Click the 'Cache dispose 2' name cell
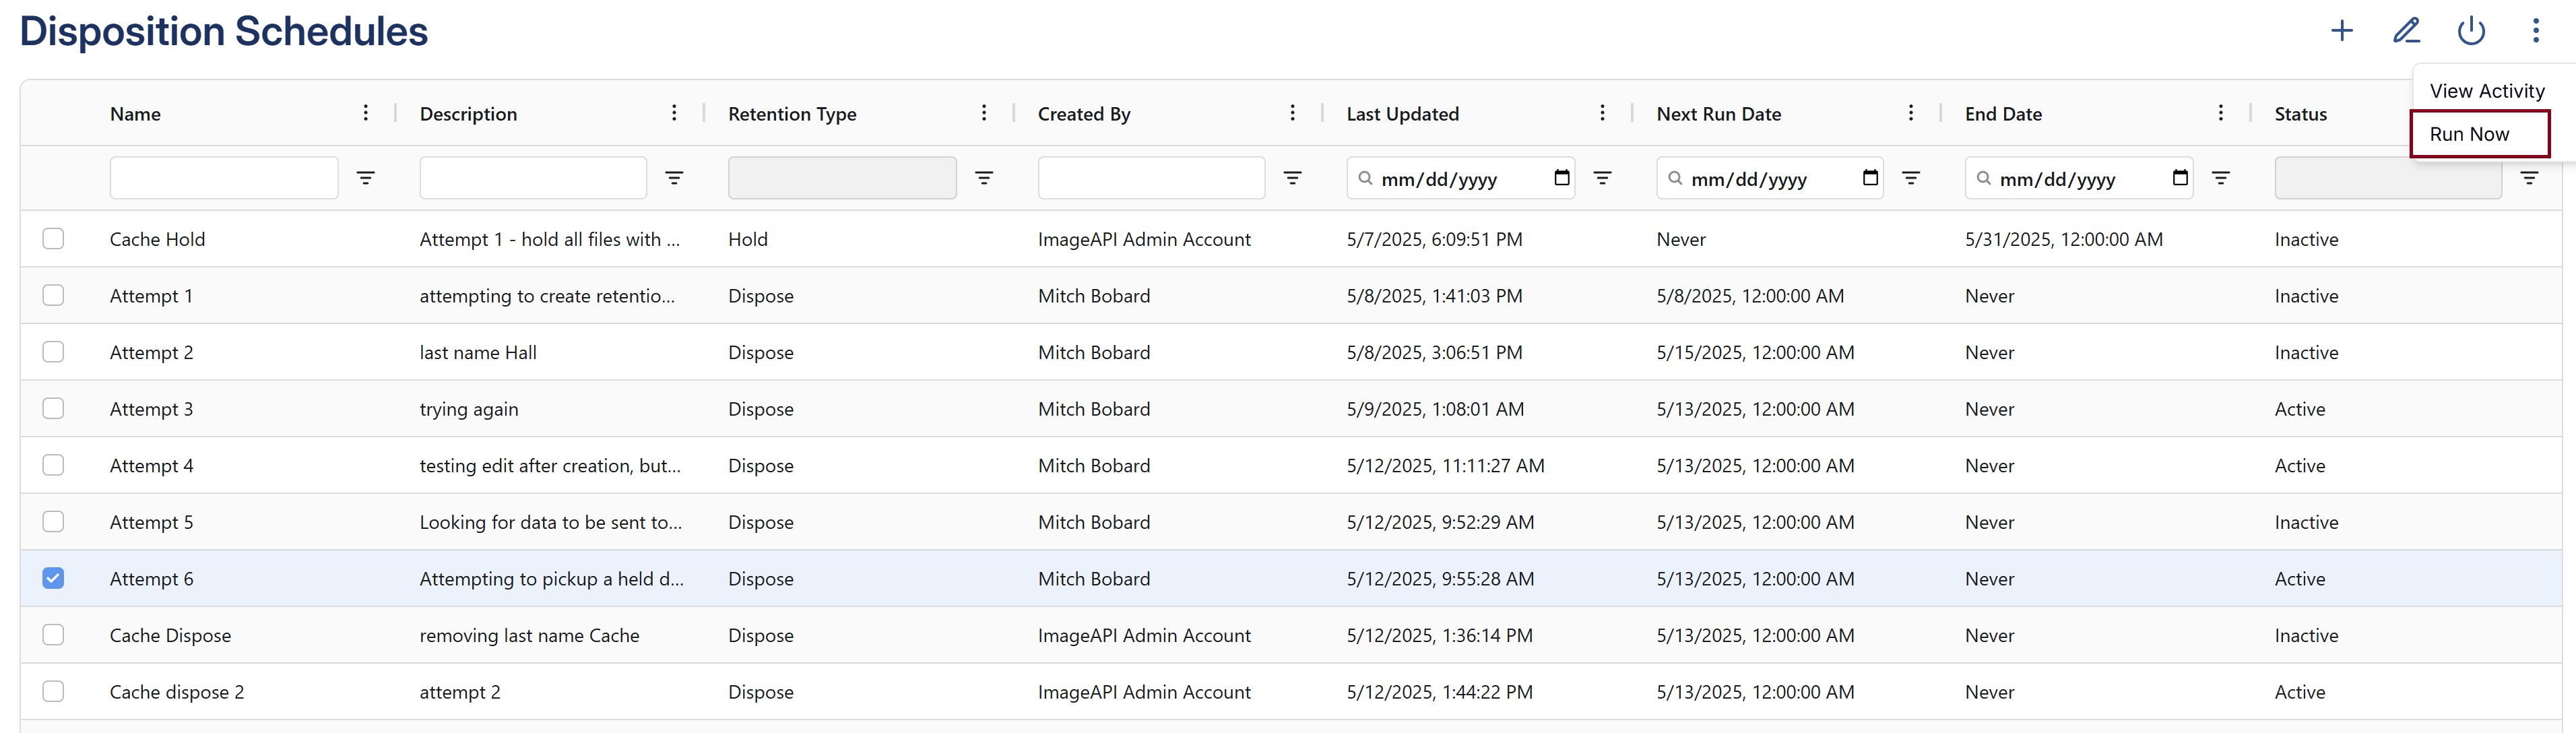 pyautogui.click(x=176, y=692)
